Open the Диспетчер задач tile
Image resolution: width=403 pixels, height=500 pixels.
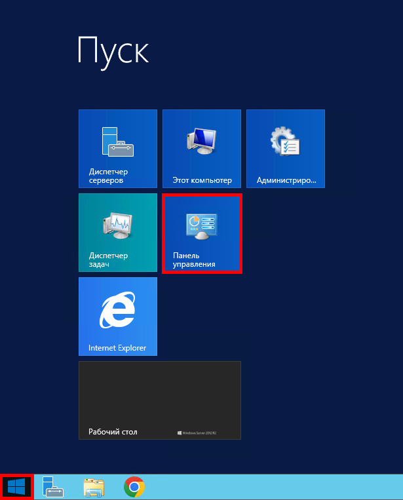[x=118, y=232]
